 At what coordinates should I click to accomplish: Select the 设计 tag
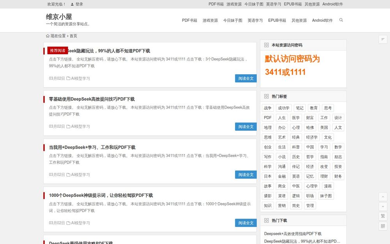coord(338,118)
